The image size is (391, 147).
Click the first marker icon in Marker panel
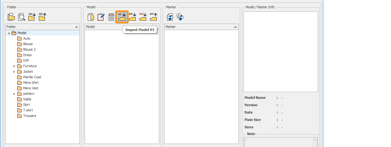click(170, 17)
